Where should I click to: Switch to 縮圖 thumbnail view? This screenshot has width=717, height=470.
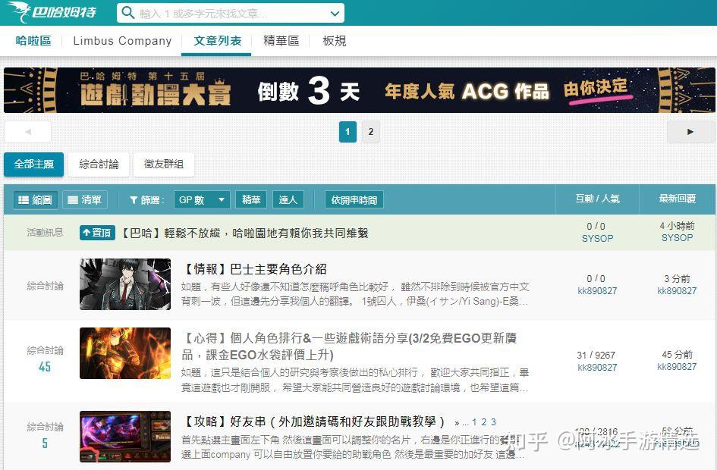(x=33, y=199)
